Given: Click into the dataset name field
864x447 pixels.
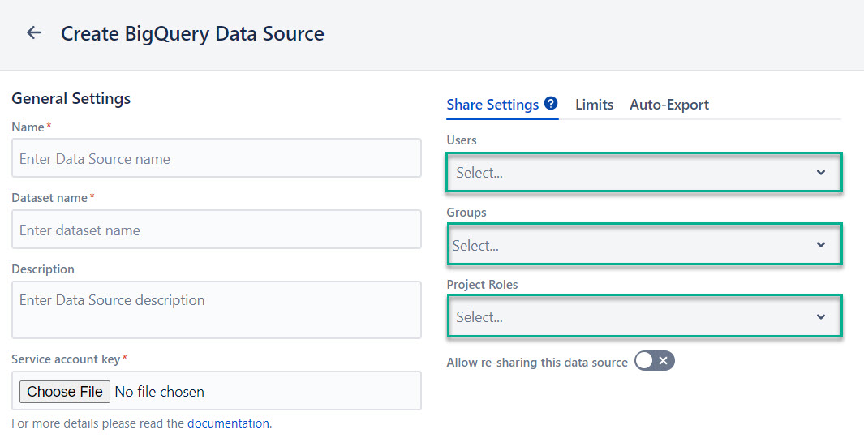Looking at the screenshot, I should click(216, 230).
